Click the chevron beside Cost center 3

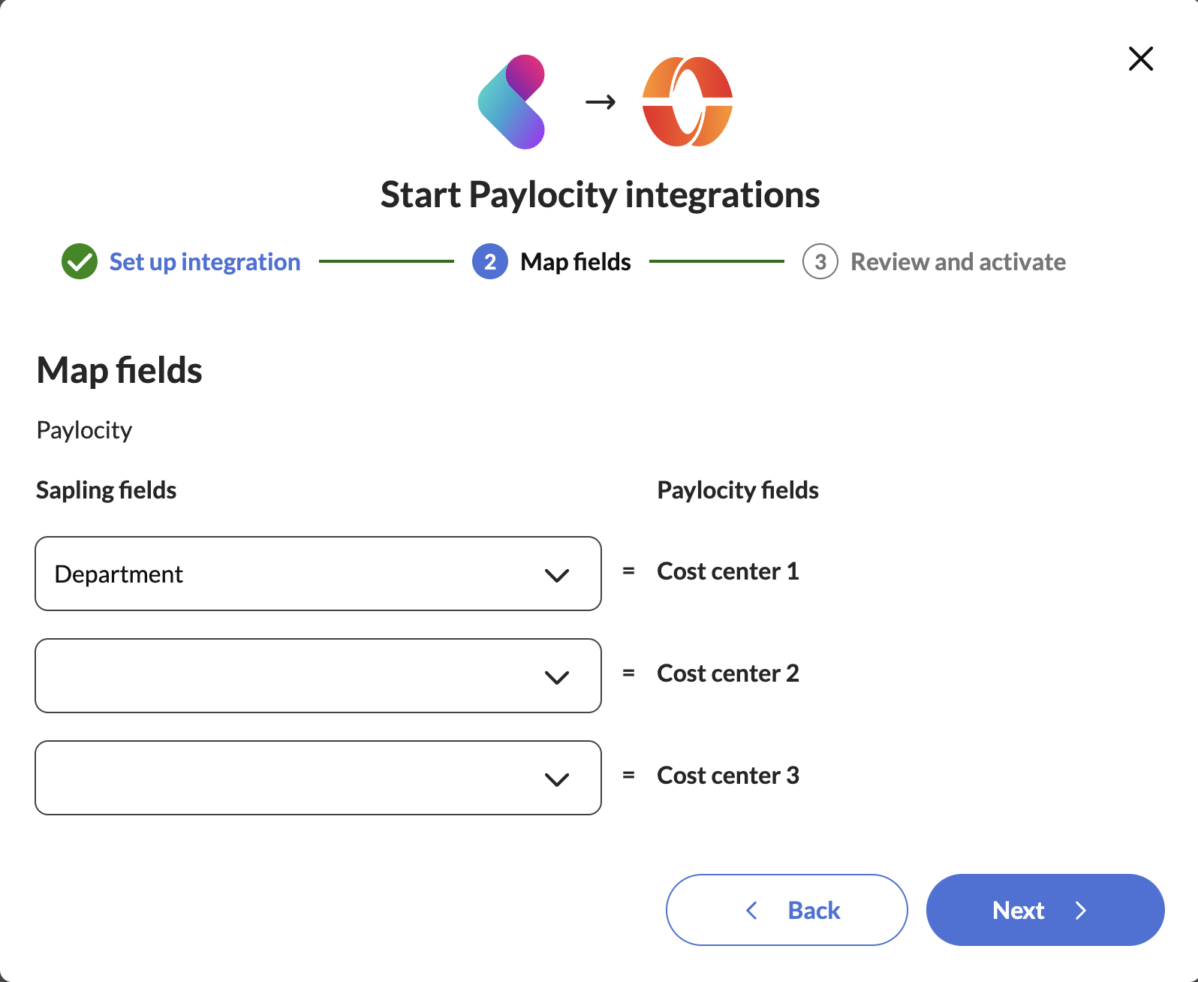click(557, 779)
